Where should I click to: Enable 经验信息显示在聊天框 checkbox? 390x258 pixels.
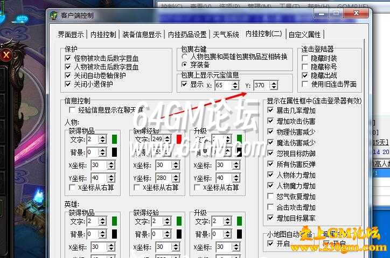click(72, 110)
